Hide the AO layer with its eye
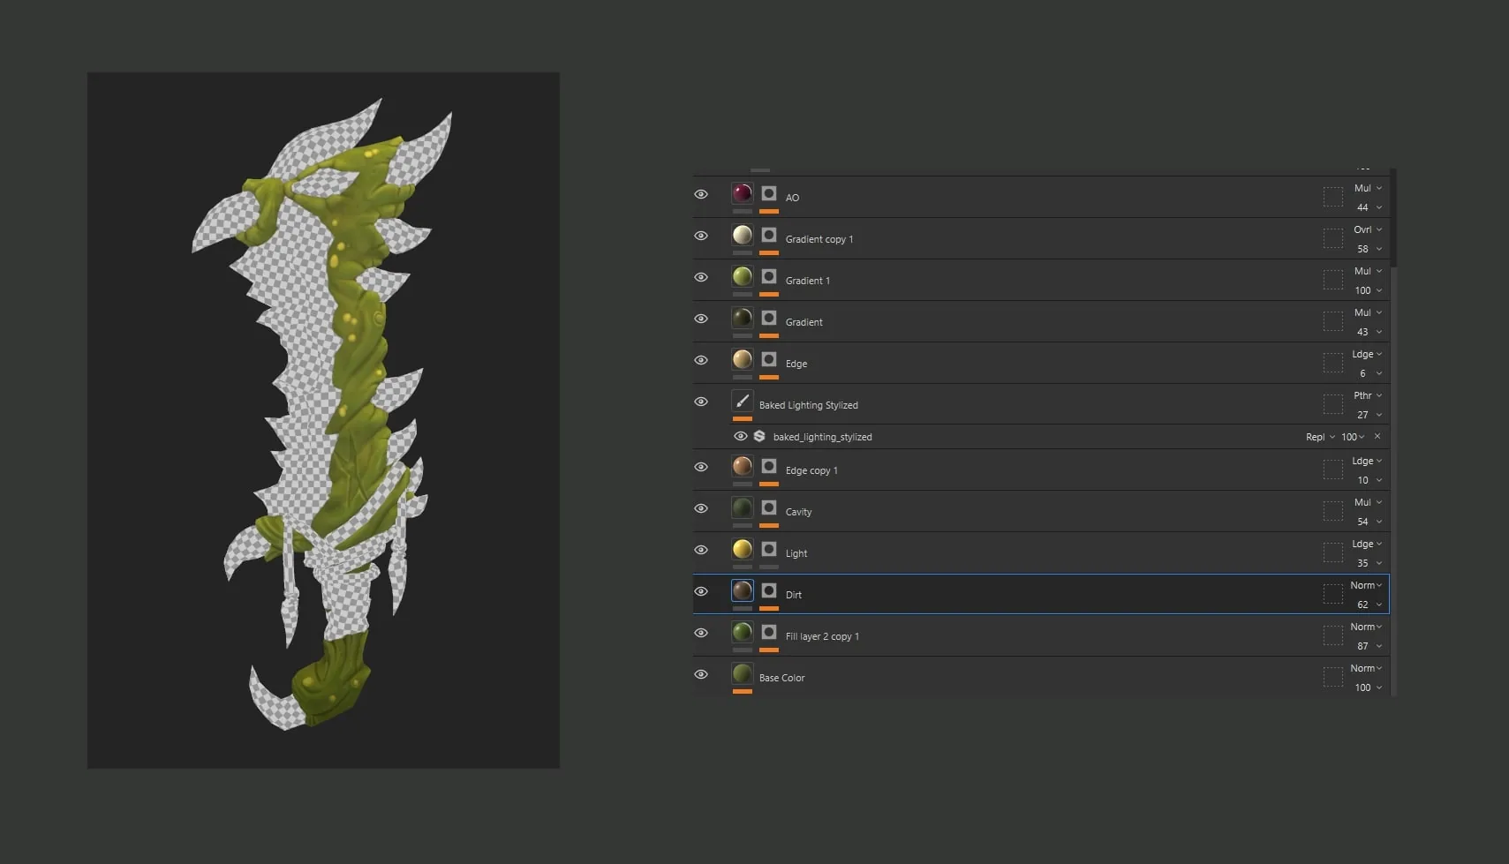Screen dimensions: 1509x864 701,194
